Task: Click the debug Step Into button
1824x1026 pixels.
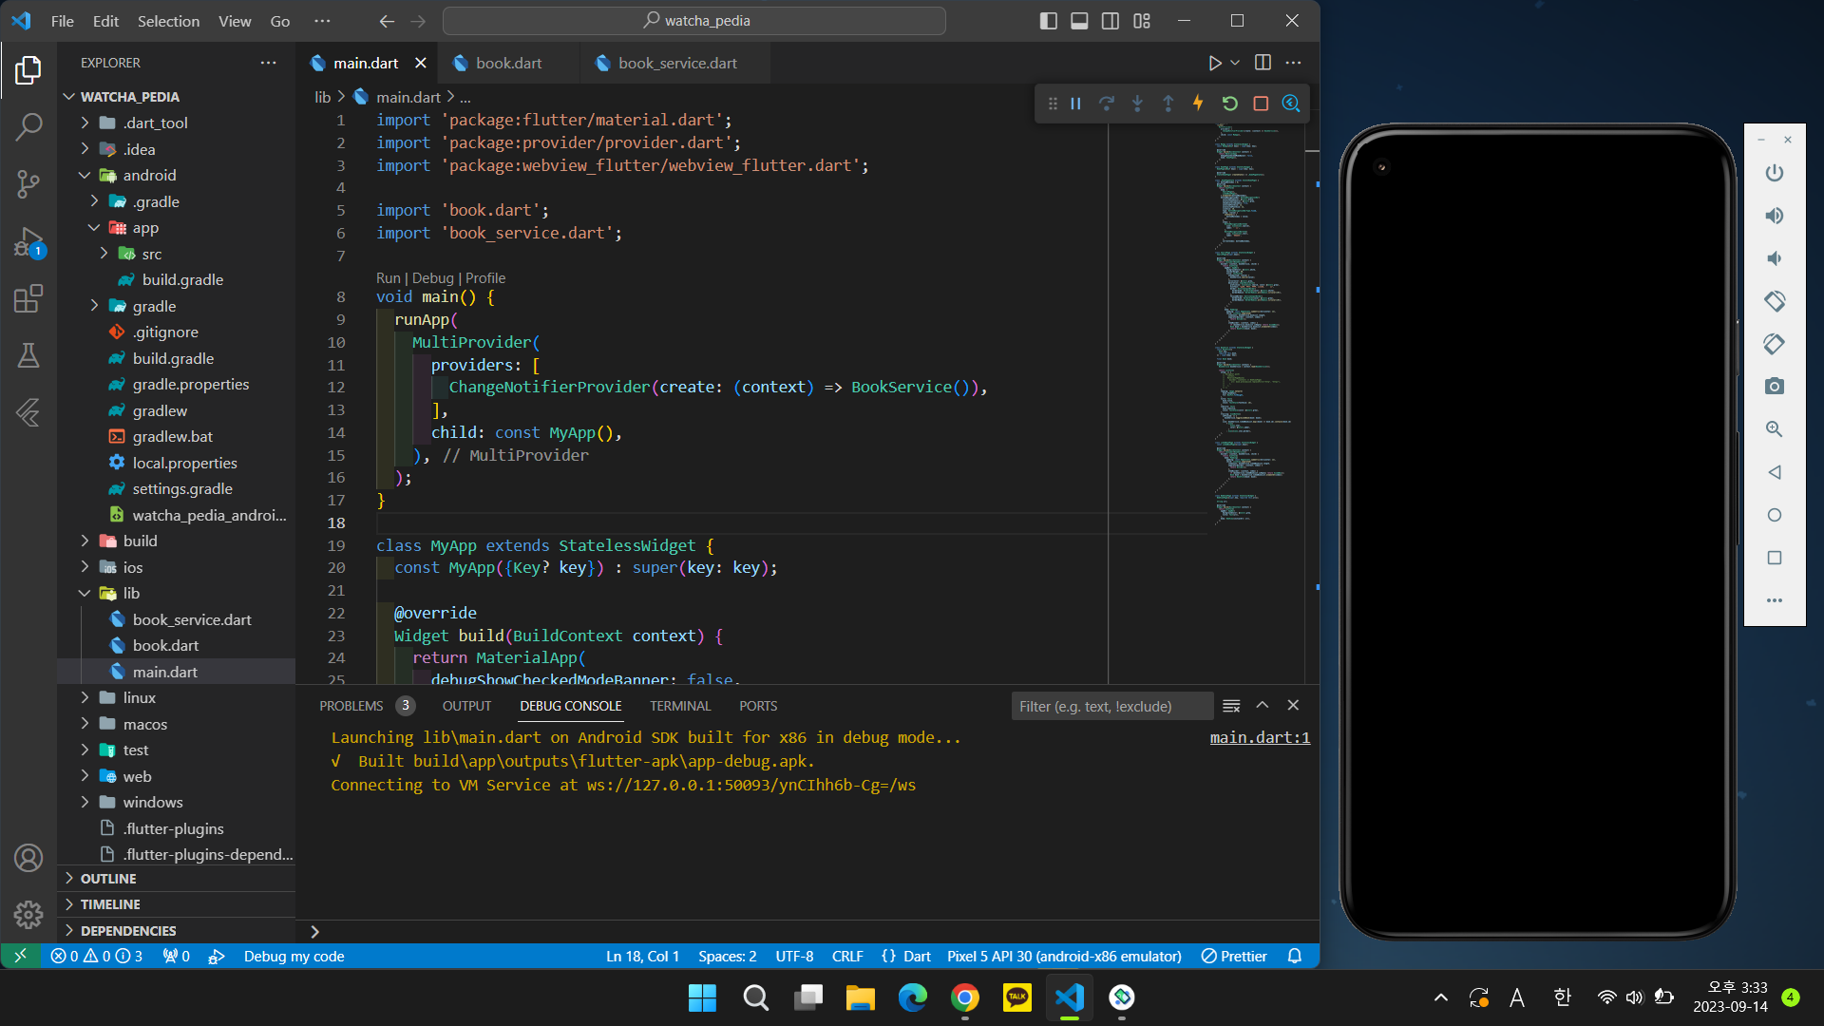Action: pyautogui.click(x=1137, y=104)
